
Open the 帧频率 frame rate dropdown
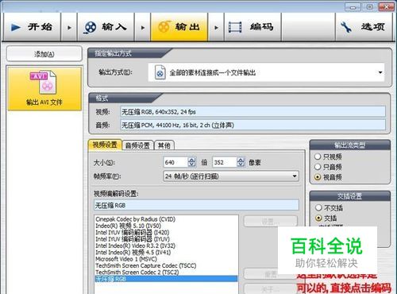click(231, 176)
